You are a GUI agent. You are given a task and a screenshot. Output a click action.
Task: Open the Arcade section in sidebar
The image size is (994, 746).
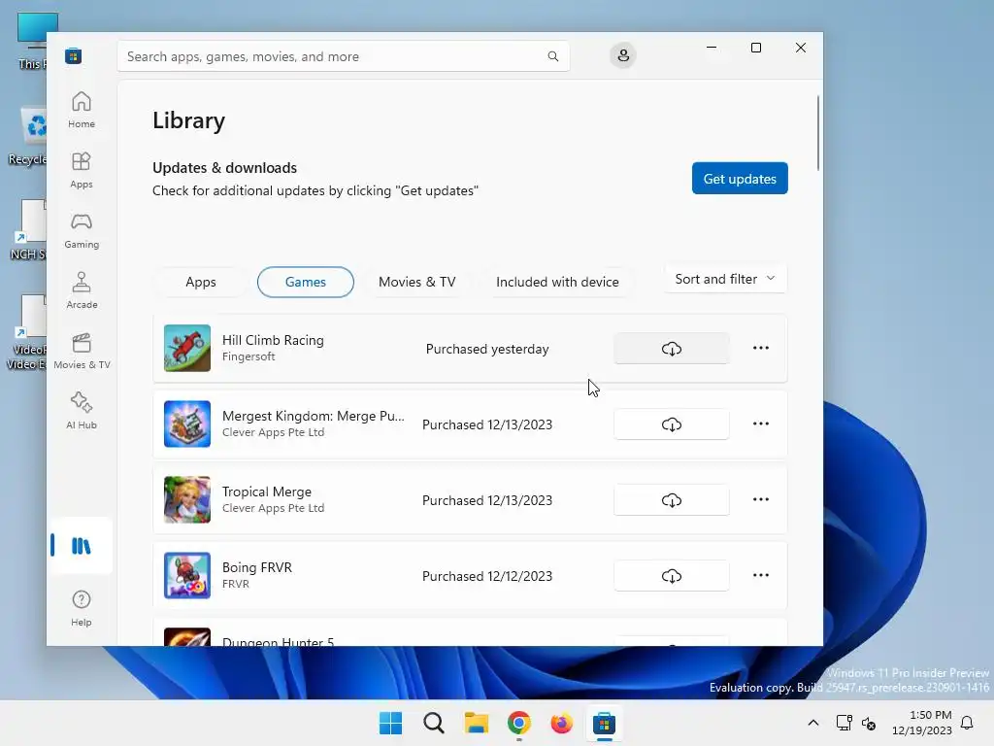(82, 290)
